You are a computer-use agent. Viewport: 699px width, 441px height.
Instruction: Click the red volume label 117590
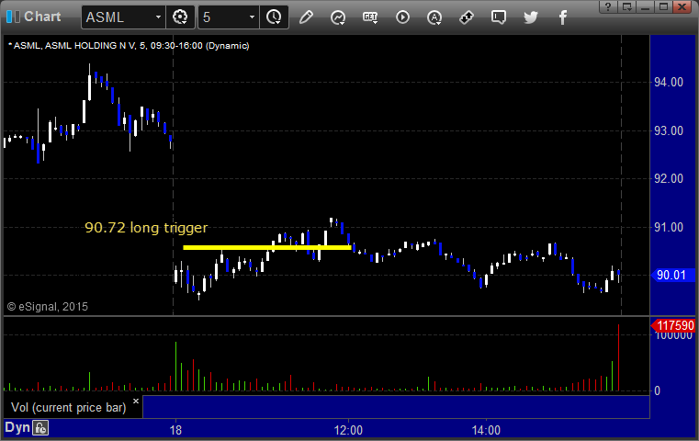pos(673,325)
